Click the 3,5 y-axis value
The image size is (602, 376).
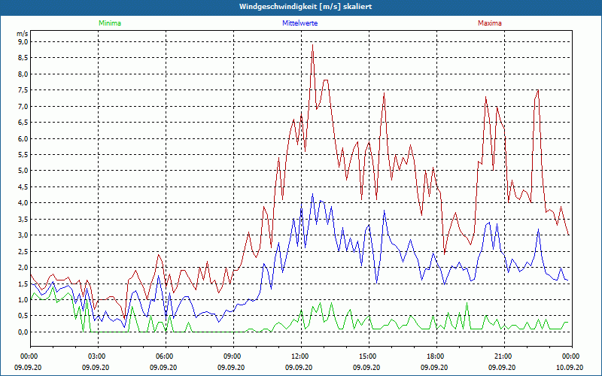tap(23, 219)
